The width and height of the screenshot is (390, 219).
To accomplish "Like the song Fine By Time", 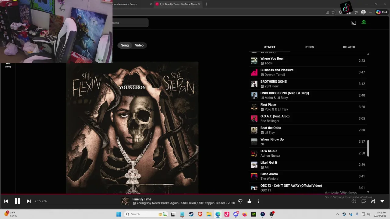I will pyautogui.click(x=250, y=201).
